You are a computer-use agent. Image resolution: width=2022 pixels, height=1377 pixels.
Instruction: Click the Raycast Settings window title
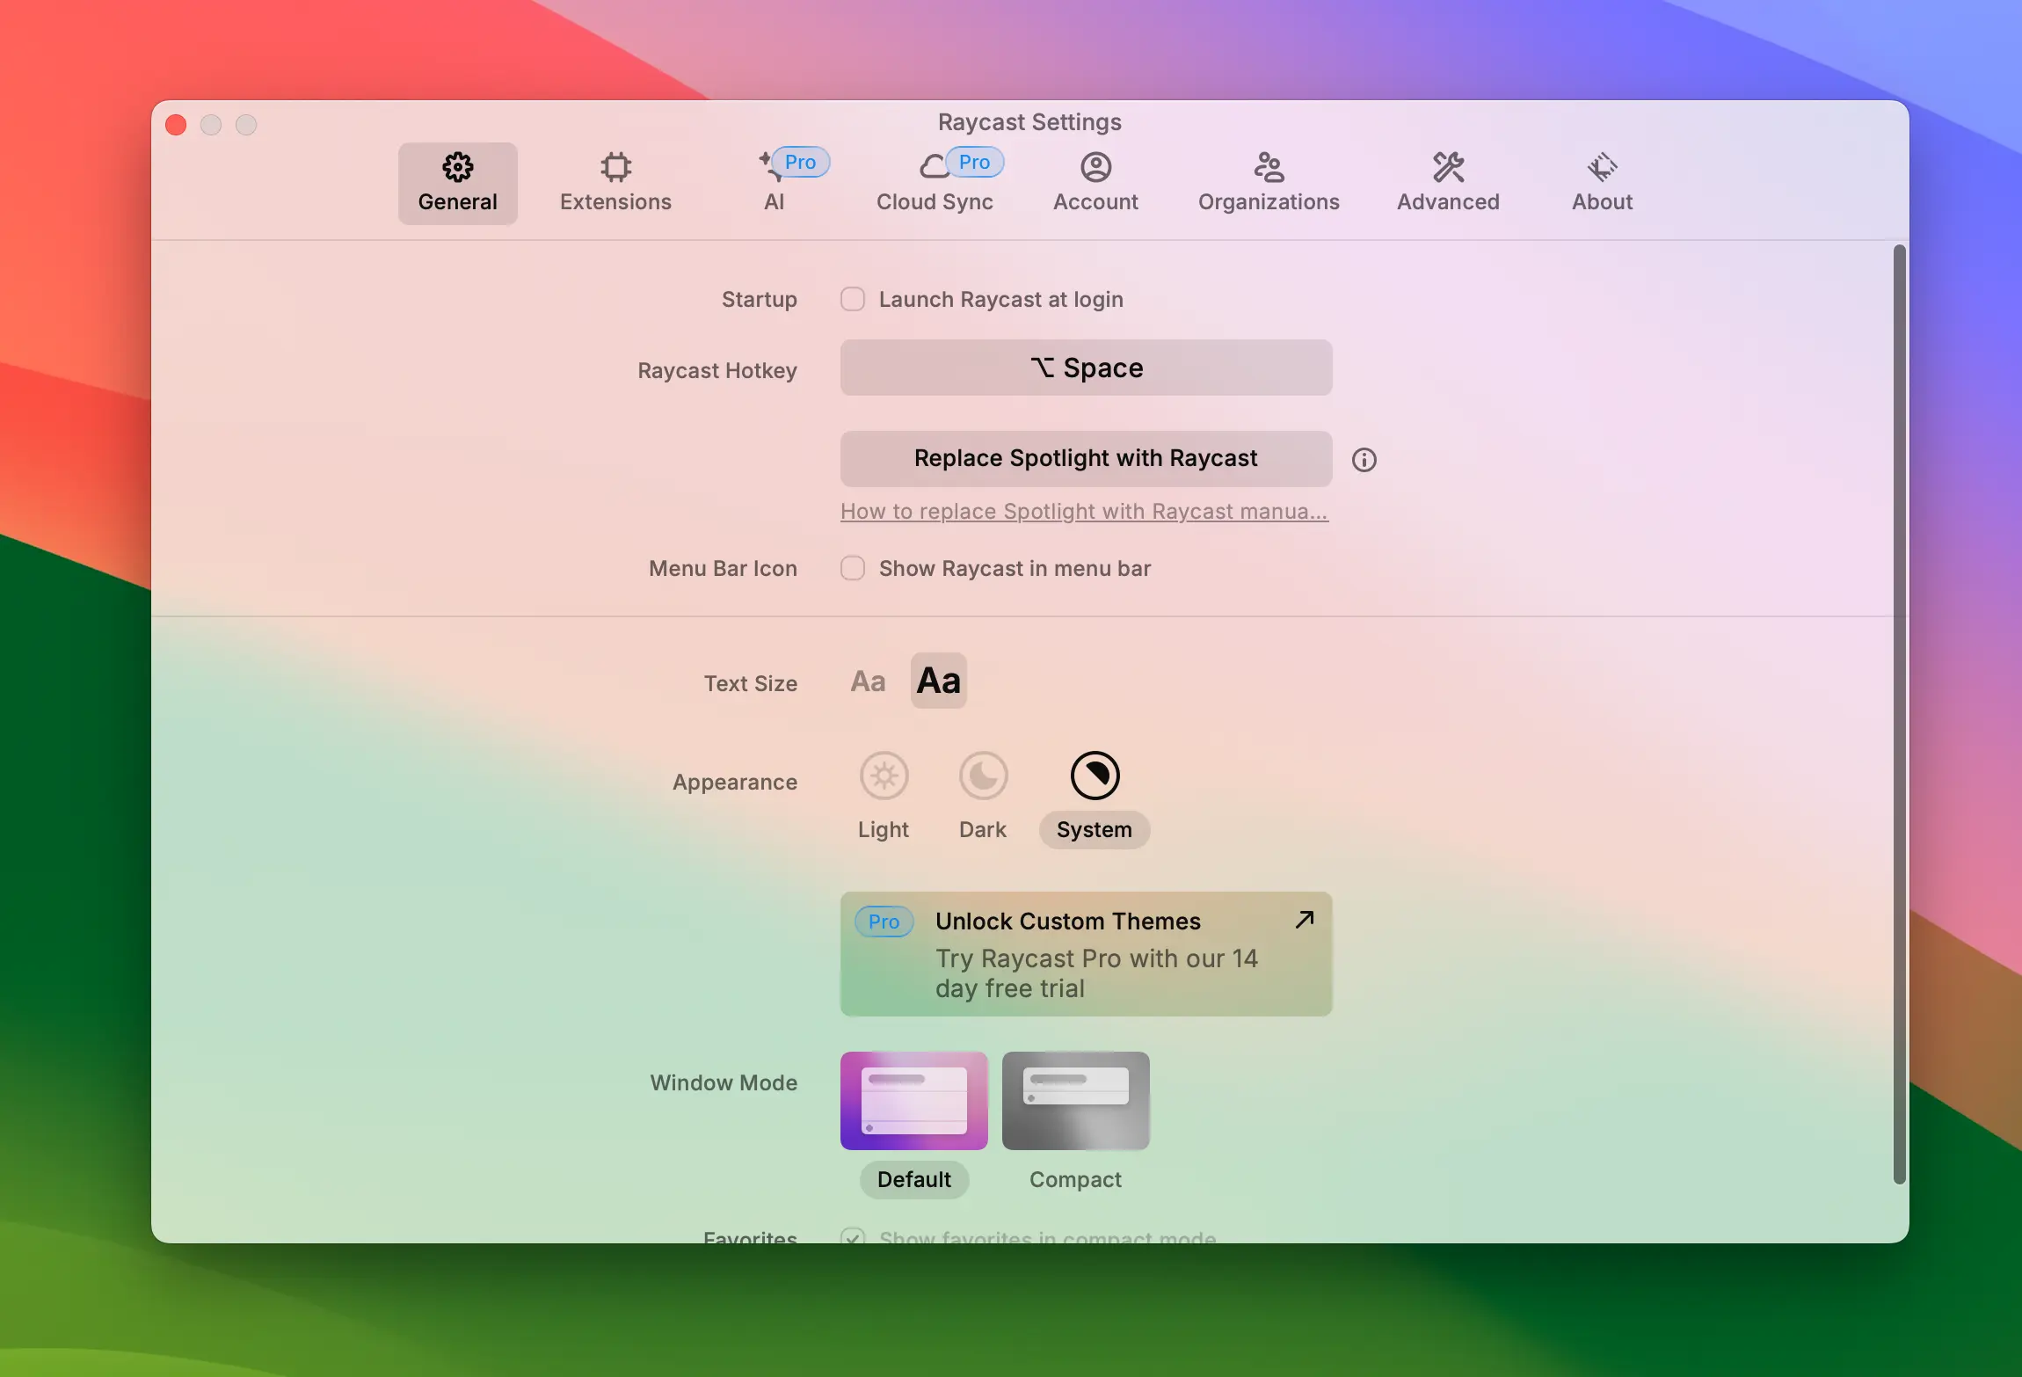1029,121
